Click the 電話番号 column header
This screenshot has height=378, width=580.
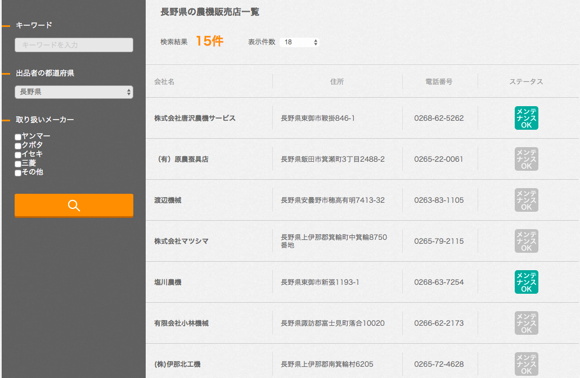(x=439, y=81)
